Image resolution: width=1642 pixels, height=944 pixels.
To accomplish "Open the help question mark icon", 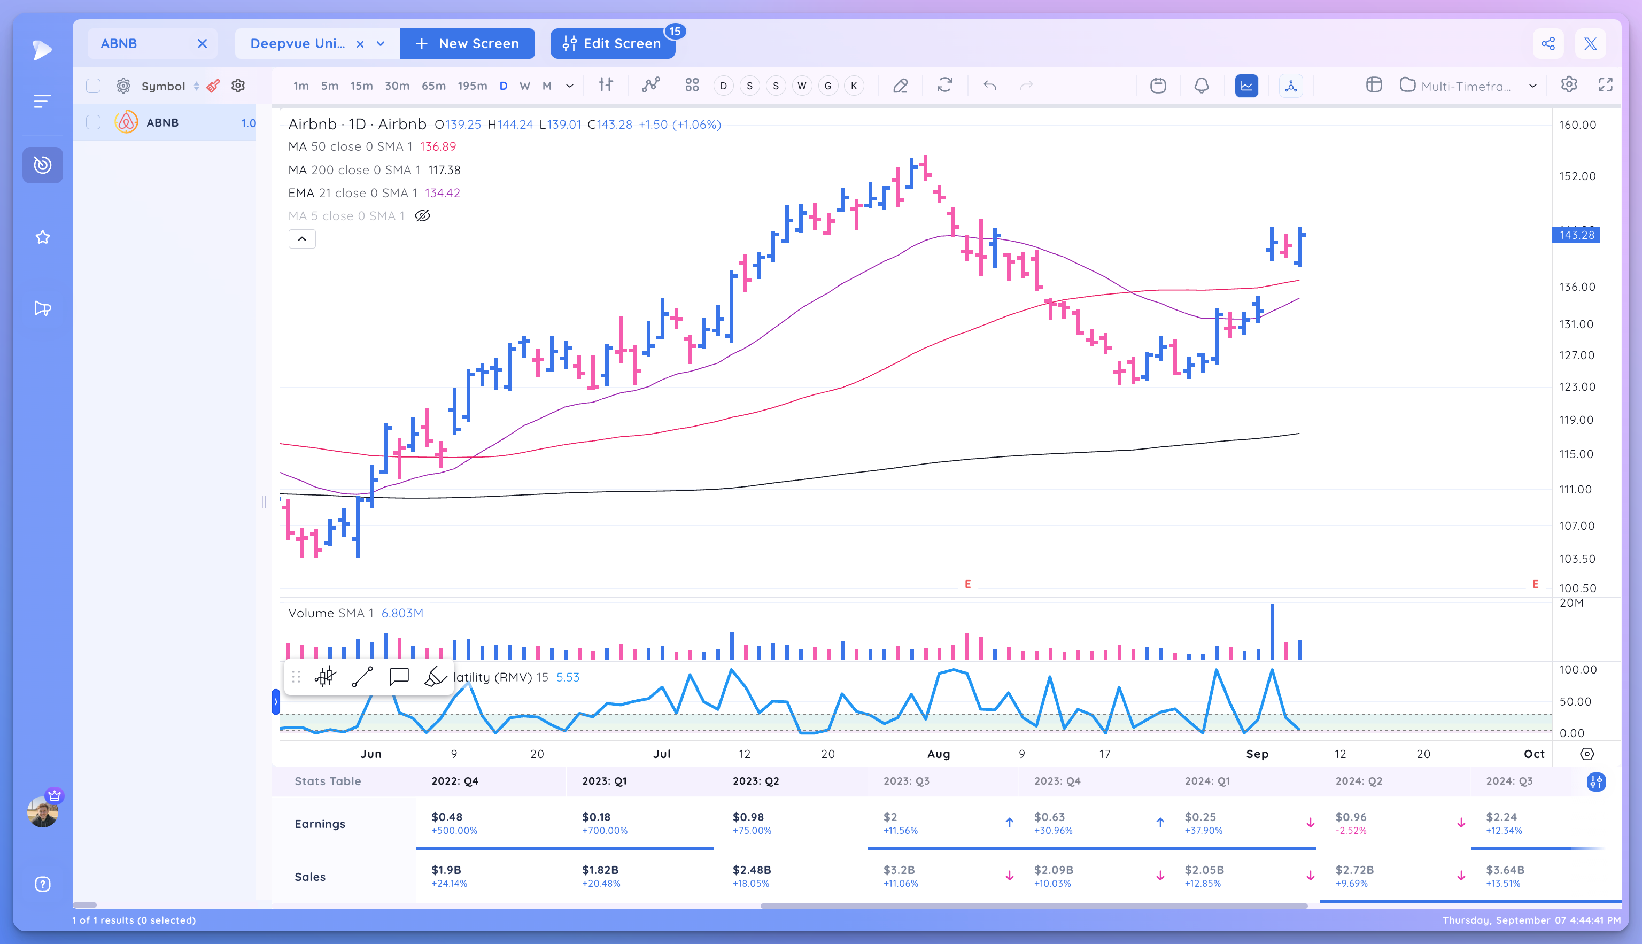I will point(43,884).
